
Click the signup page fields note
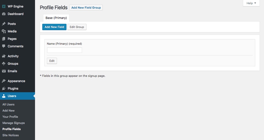point(73,76)
